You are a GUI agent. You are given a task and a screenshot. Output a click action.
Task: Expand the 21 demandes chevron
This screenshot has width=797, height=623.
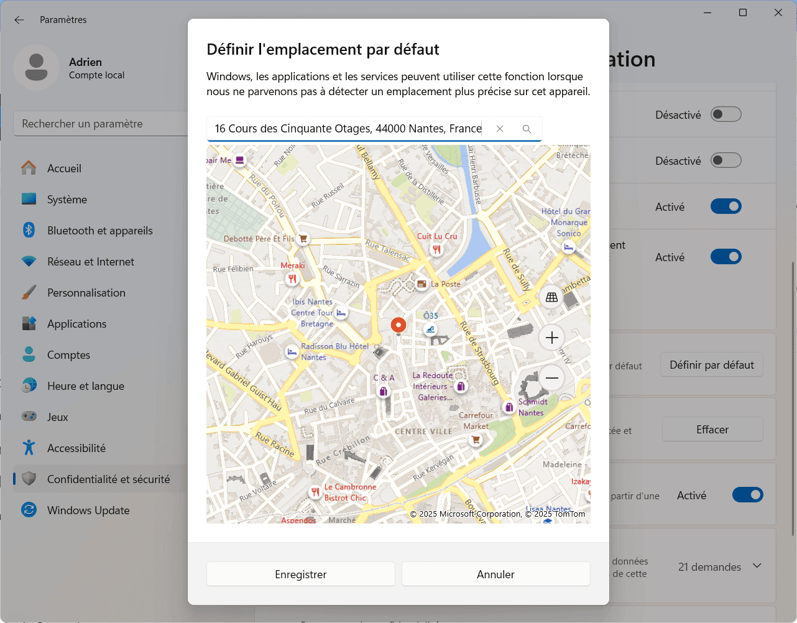(x=757, y=566)
